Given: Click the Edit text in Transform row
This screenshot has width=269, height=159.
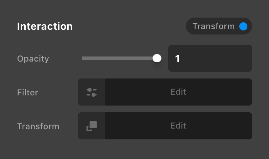Looking at the screenshot, I should [178, 126].
